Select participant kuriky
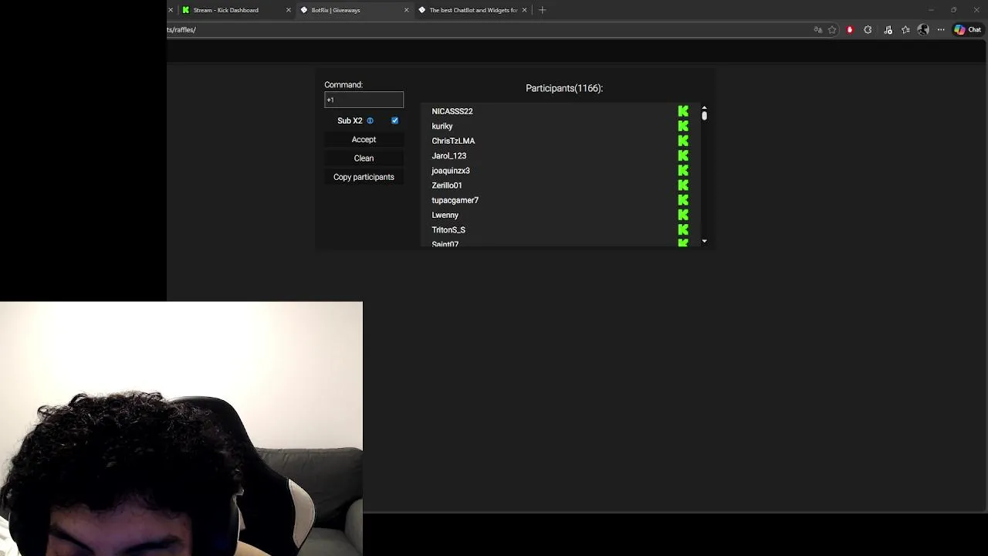 click(442, 126)
